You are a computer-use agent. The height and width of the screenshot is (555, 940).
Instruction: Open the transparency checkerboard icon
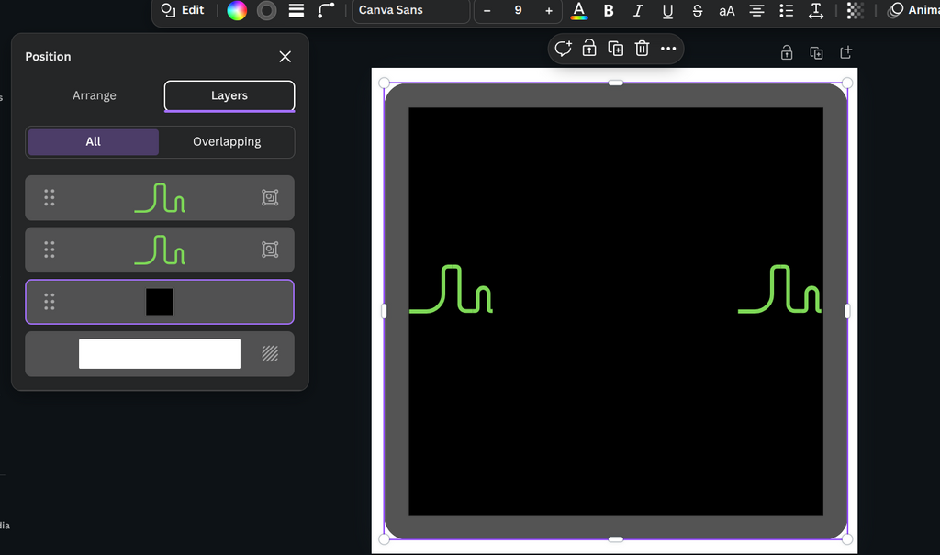(x=855, y=11)
